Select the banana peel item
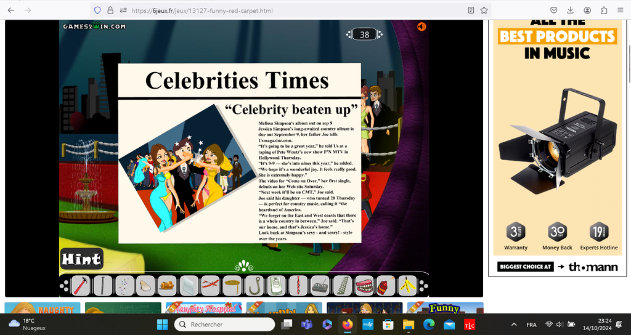Screen dimensions: 631x335 407,286
